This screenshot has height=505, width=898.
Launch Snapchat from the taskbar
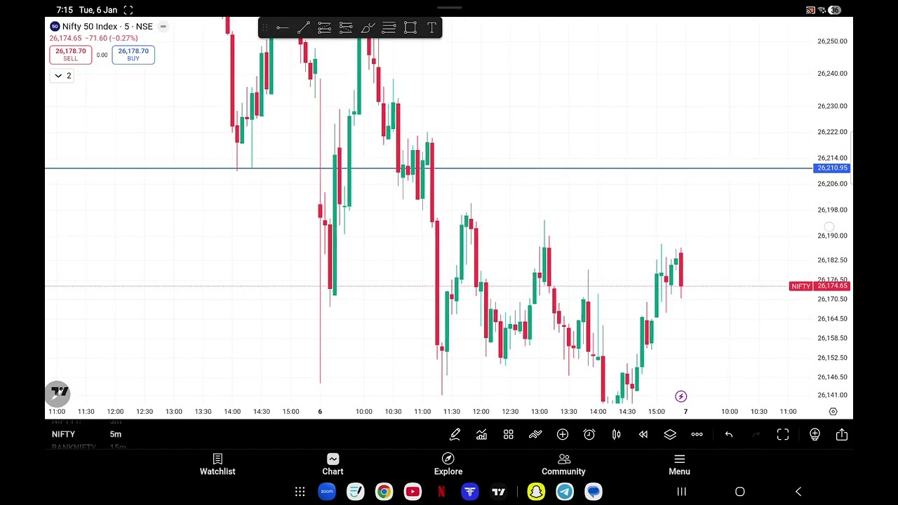(x=536, y=492)
